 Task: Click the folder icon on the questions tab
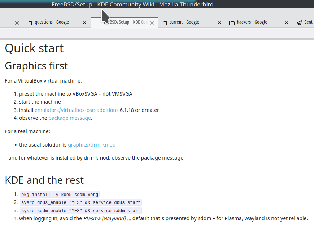coord(30,22)
